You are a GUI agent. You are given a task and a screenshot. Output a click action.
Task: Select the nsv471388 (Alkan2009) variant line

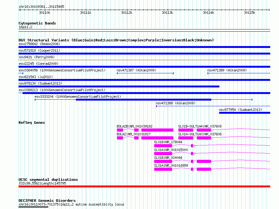click(213, 106)
